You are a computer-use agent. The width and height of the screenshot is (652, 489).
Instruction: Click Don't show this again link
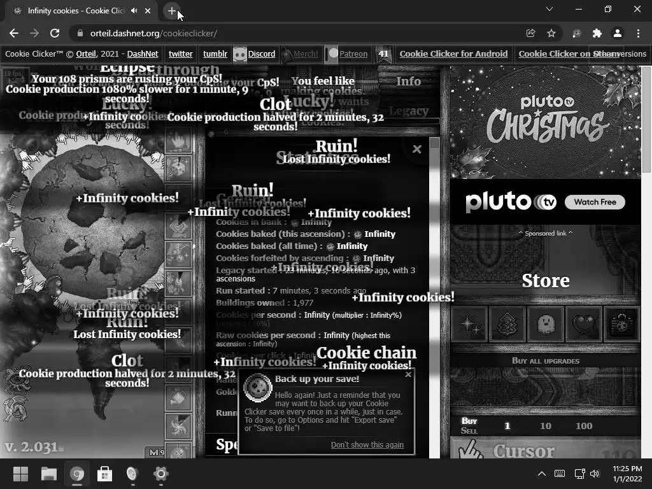tap(367, 444)
